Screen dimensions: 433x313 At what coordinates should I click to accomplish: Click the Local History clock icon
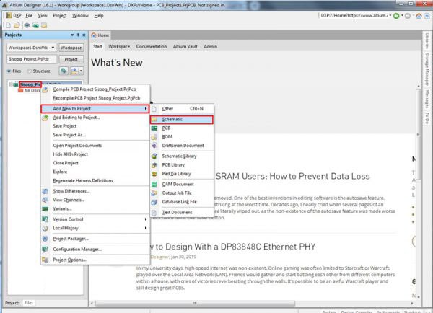(45, 229)
